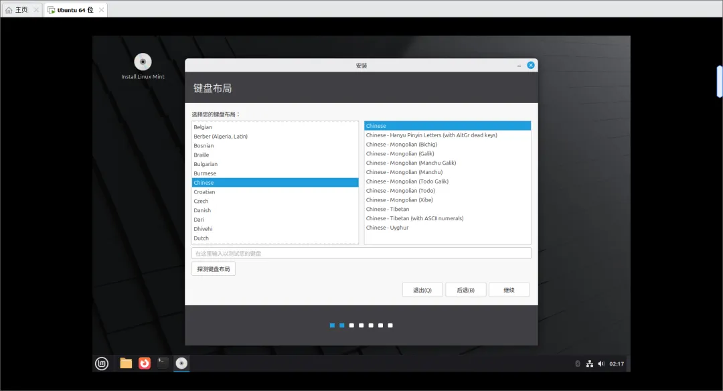Select Danish in the layout list
723x391 pixels.
tap(275, 210)
